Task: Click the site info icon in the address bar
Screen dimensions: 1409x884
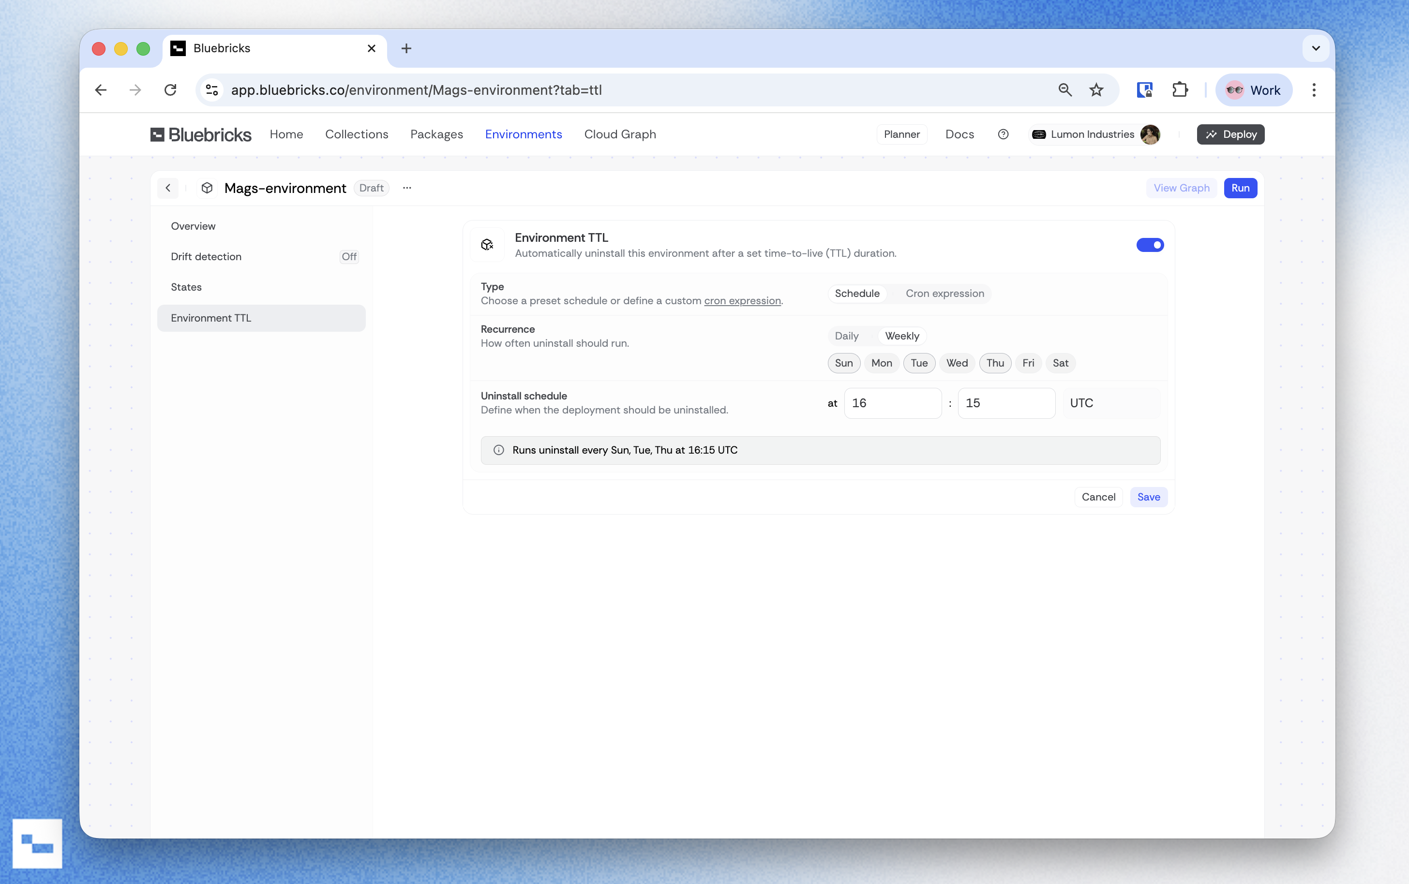Action: pos(212,90)
